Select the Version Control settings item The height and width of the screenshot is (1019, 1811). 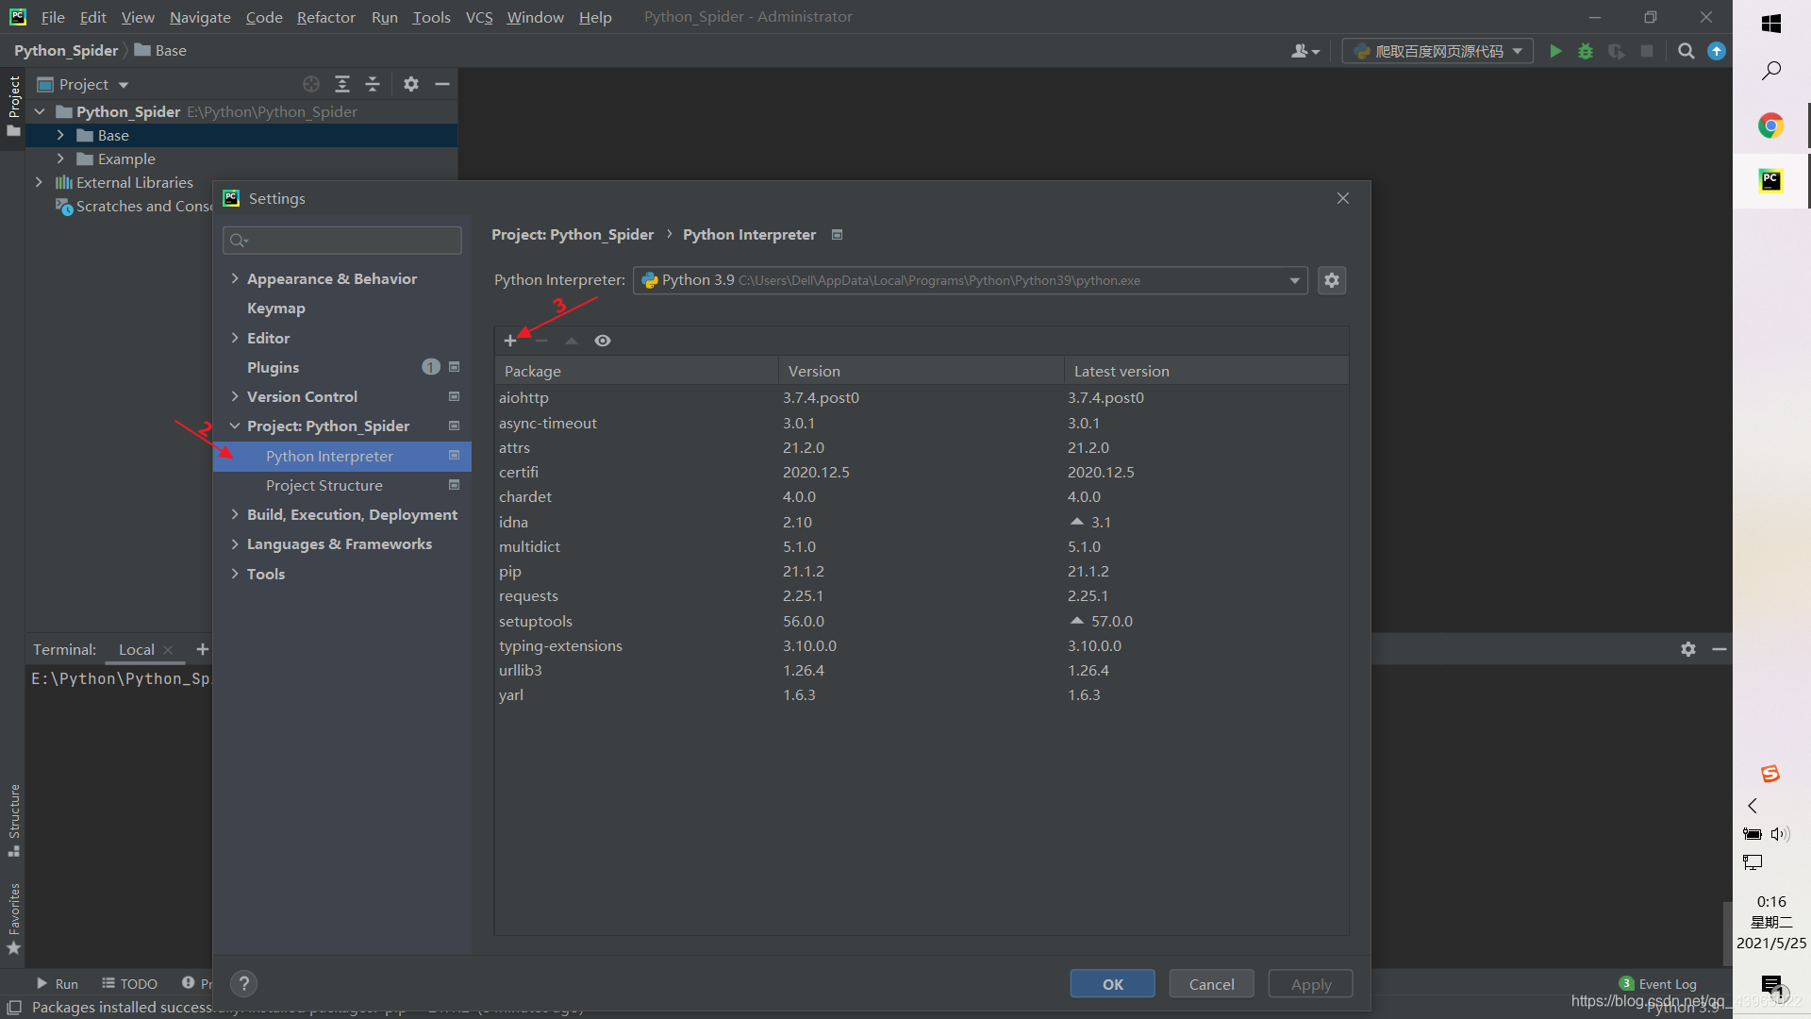(x=302, y=397)
